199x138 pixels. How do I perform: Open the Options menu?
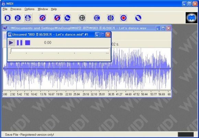[x=30, y=9]
